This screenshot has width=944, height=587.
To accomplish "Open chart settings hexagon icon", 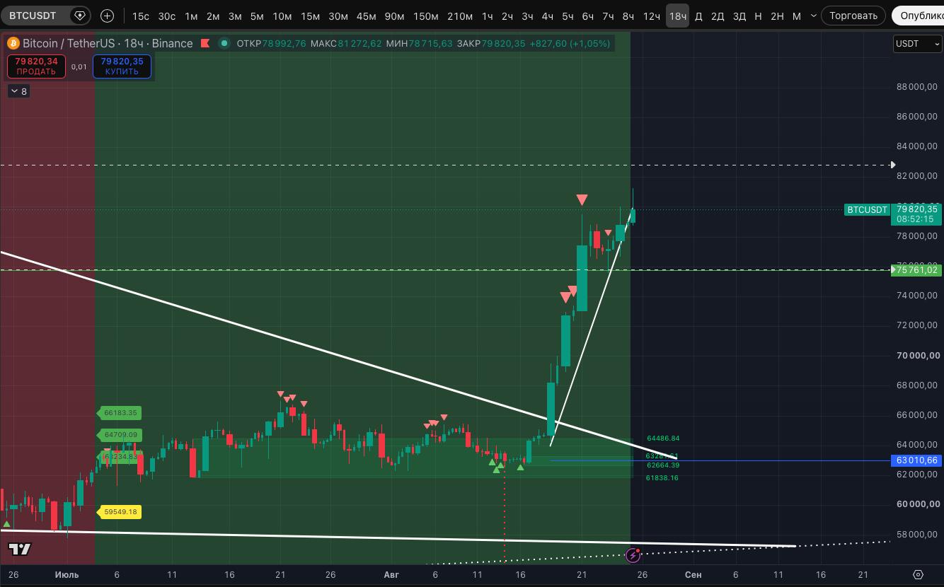I will [x=919, y=574].
